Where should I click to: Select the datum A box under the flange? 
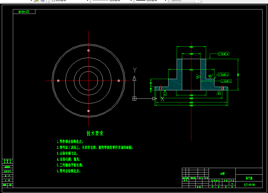click(x=165, y=94)
